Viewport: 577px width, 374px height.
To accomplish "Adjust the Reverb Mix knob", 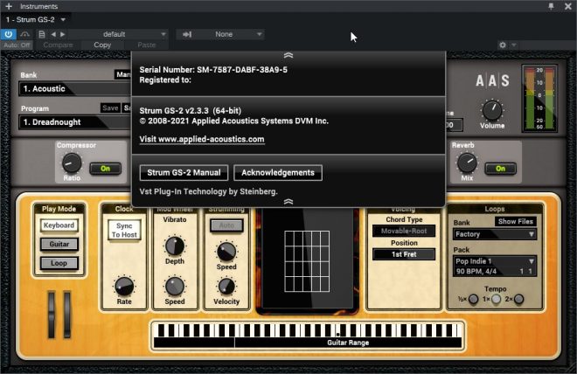I will 467,163.
